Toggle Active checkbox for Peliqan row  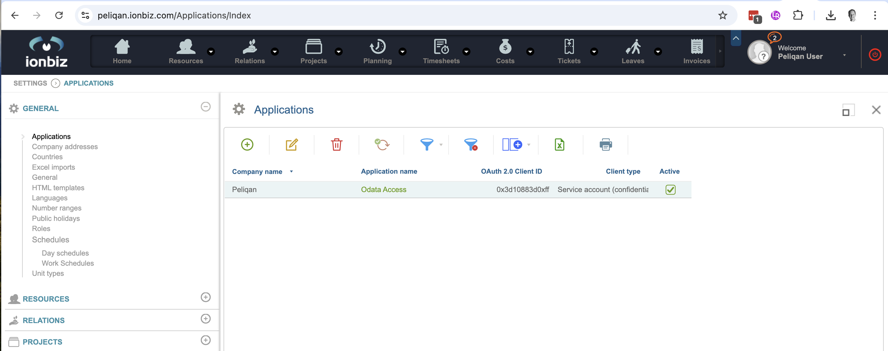[x=670, y=189]
